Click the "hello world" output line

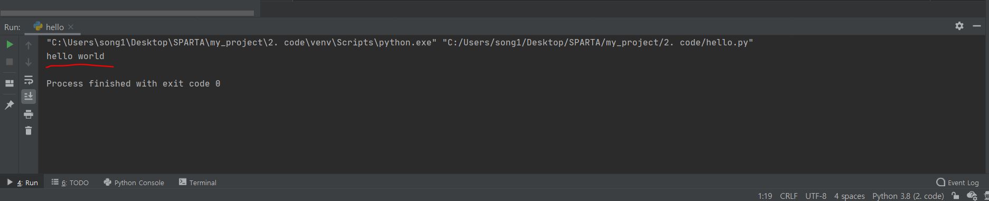[x=75, y=56]
